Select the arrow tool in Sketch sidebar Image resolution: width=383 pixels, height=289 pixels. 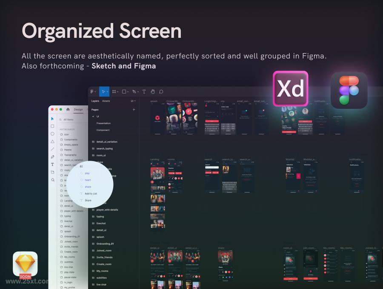pyautogui.click(x=52, y=119)
